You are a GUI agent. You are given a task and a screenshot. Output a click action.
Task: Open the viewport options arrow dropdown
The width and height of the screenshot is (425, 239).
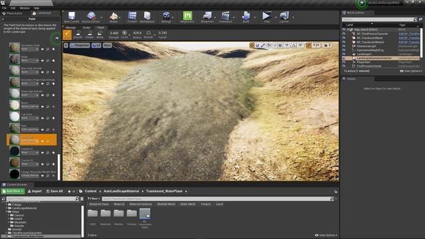click(x=66, y=45)
